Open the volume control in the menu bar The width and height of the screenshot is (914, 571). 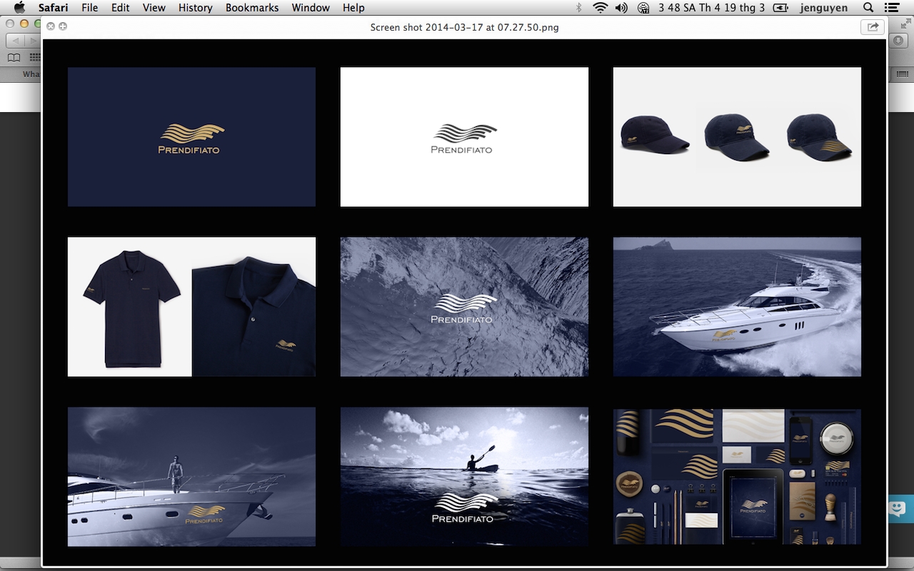click(x=621, y=8)
